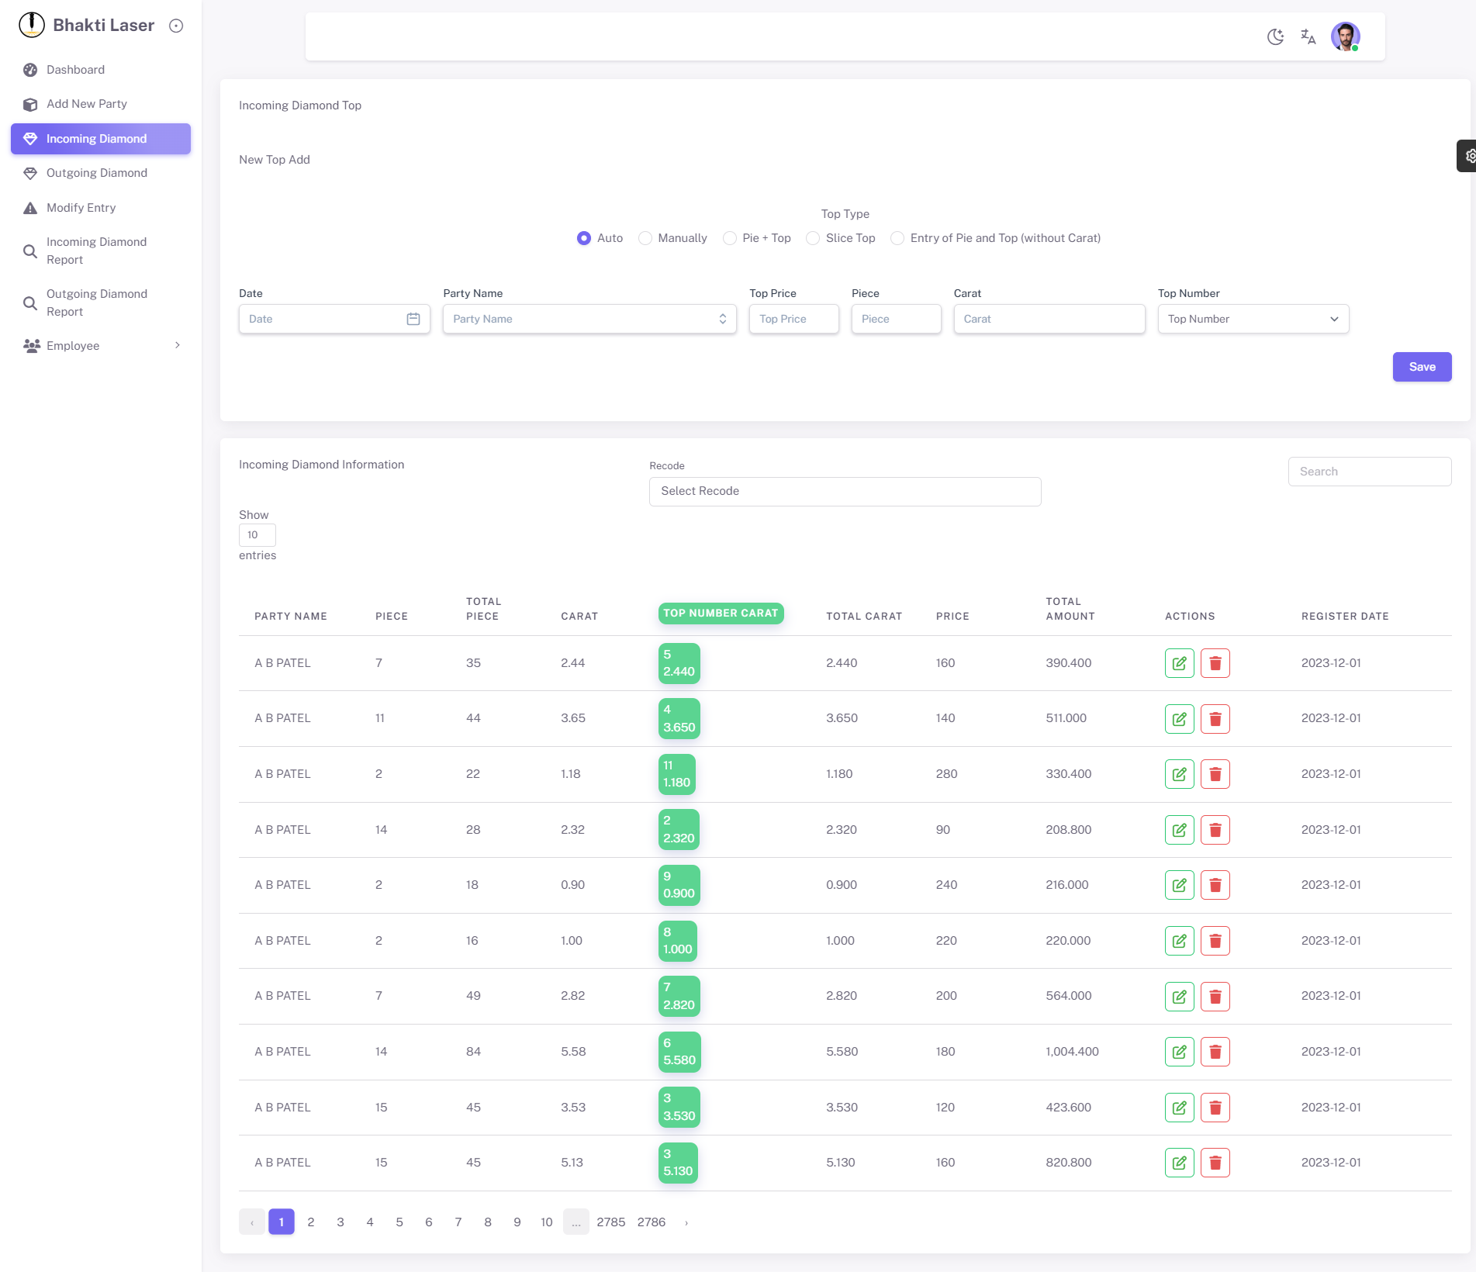Choose the Pie + Top radio option
The width and height of the screenshot is (1476, 1272).
(x=730, y=238)
